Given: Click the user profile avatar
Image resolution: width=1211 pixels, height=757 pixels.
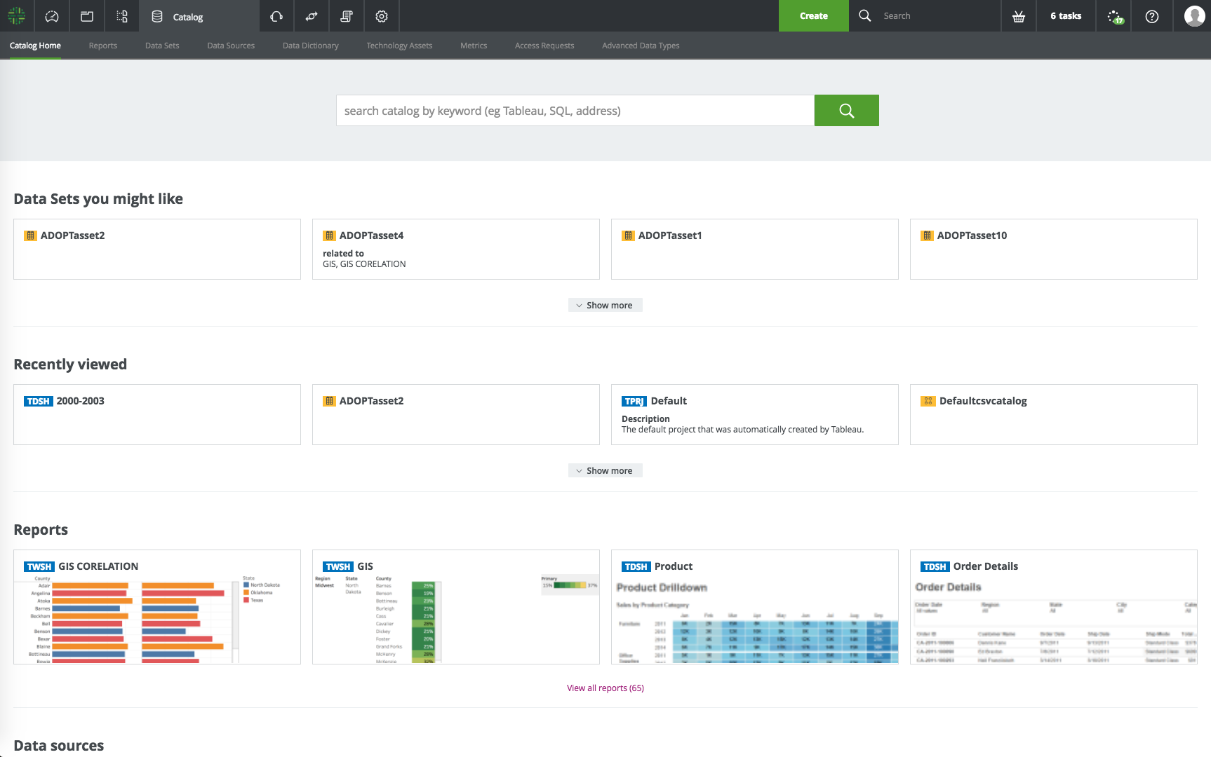Looking at the screenshot, I should pyautogui.click(x=1193, y=16).
